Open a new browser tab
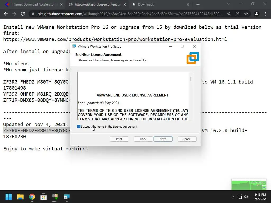Image resolution: width=271 pixels, height=203 pixels. [198, 5]
